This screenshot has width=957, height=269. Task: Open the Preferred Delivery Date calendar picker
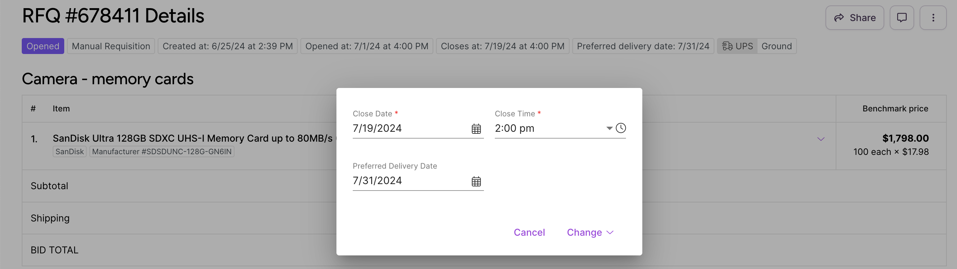(x=476, y=181)
